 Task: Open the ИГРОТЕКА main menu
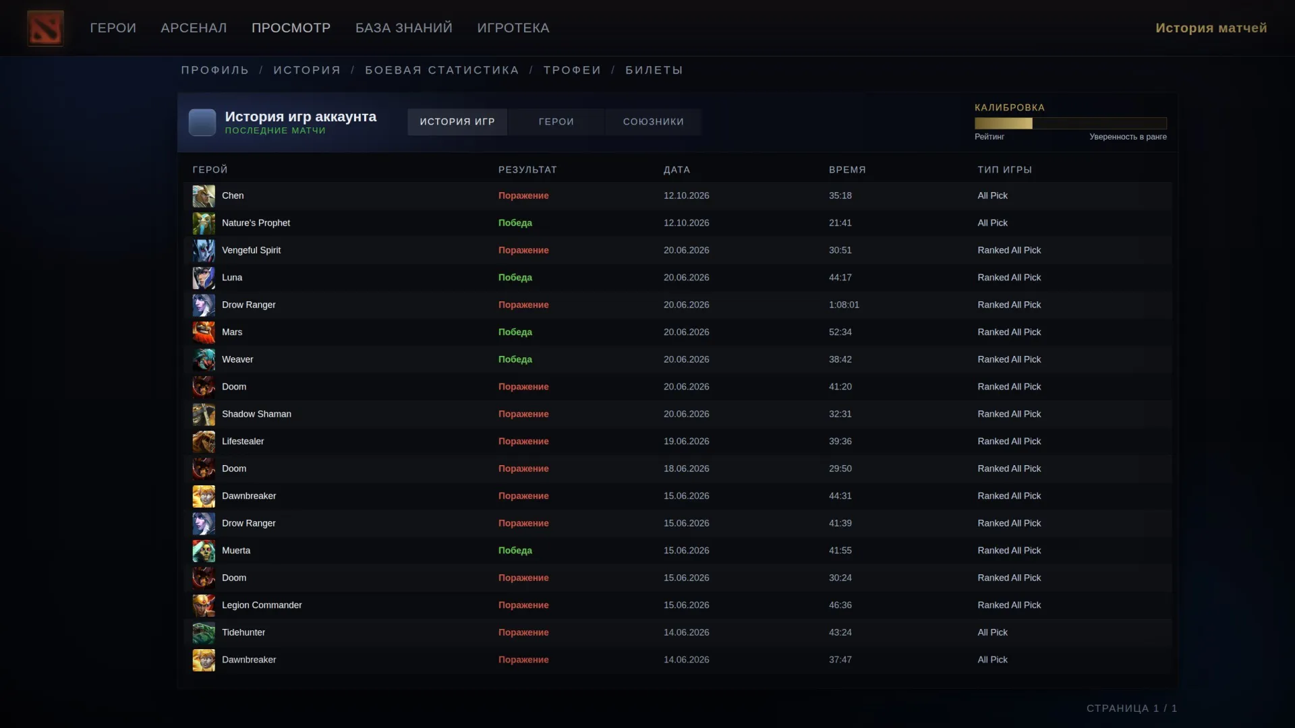point(513,28)
